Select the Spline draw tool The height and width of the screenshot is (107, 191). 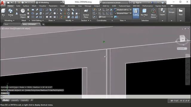47,13
